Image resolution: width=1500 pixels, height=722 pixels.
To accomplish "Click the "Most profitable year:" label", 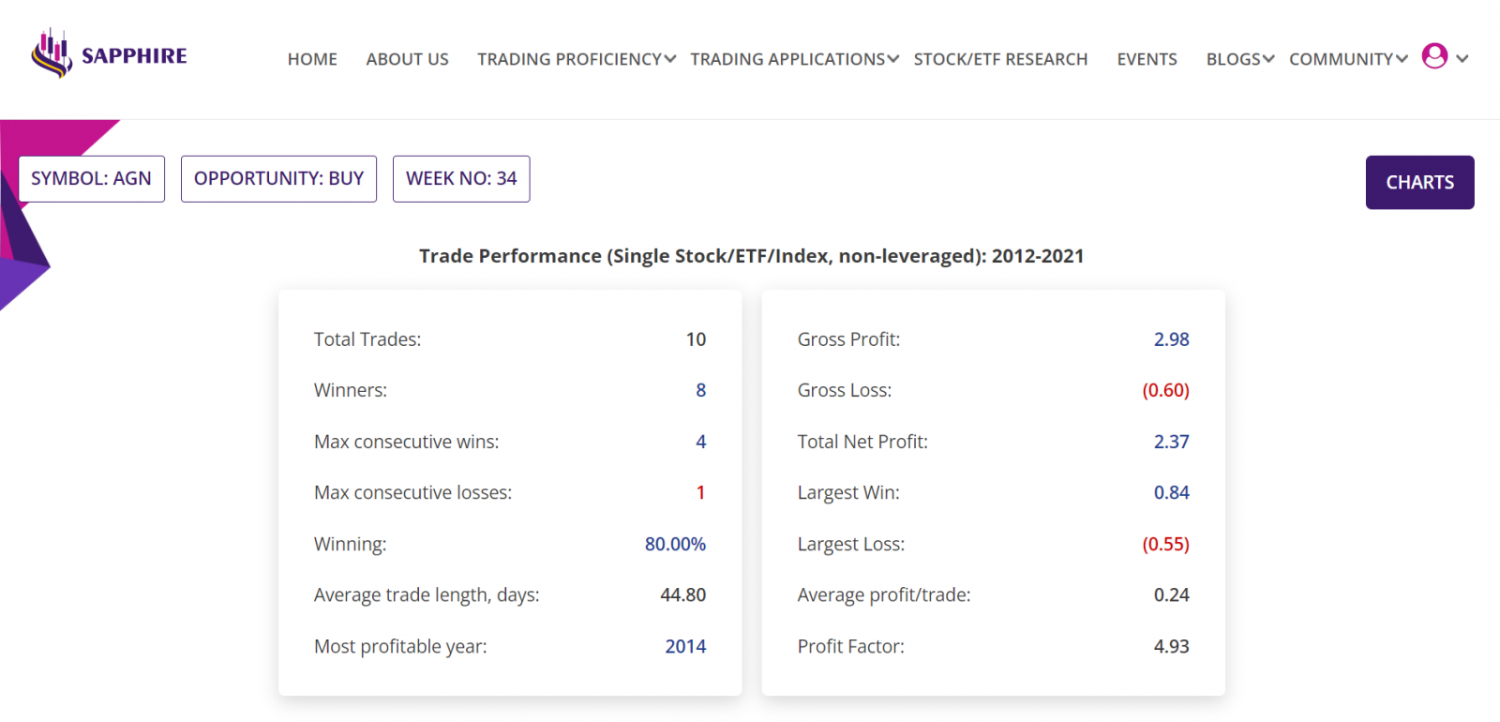I will click(400, 646).
